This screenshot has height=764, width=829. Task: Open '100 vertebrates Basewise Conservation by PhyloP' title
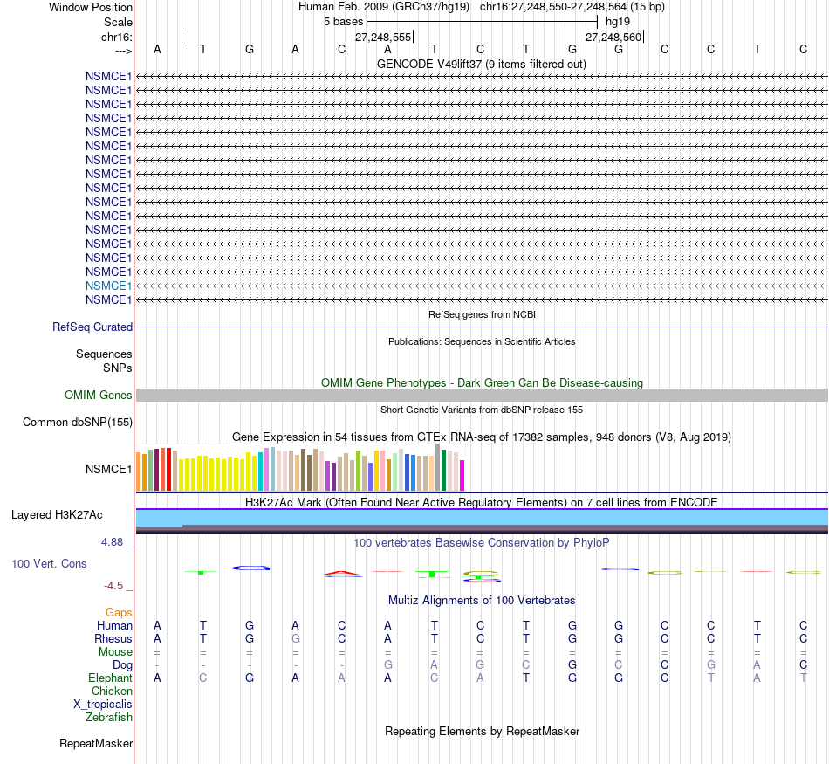(482, 543)
